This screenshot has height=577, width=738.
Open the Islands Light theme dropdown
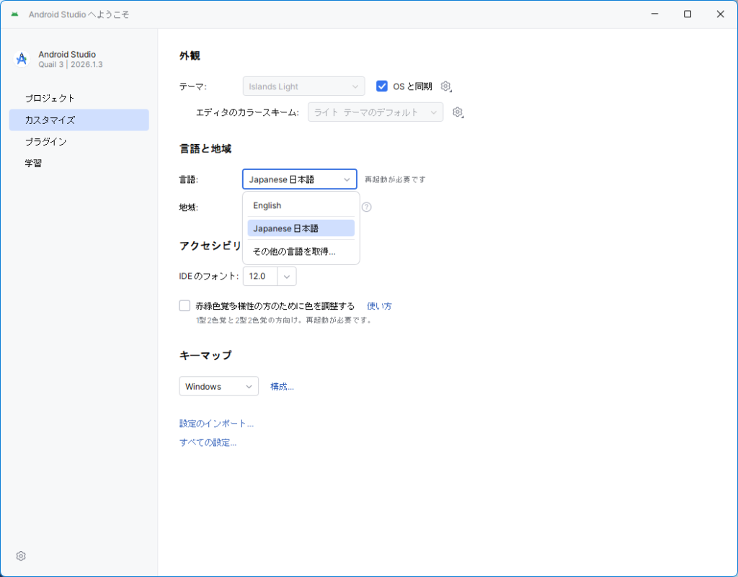coord(304,86)
